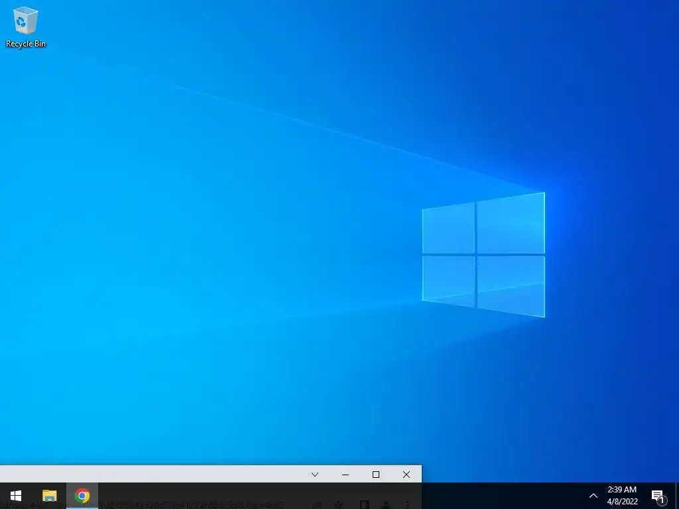This screenshot has width=679, height=509.
Task: Launch File Explorer from the taskbar
Action: tap(49, 496)
